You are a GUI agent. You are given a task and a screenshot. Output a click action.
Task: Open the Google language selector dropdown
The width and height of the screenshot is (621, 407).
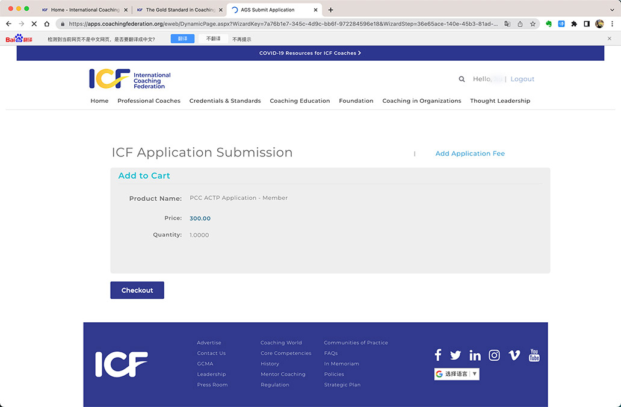[x=457, y=374]
